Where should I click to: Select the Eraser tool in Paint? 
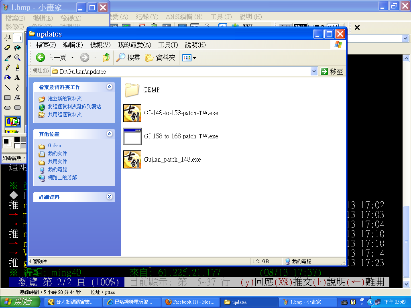coord(7,48)
